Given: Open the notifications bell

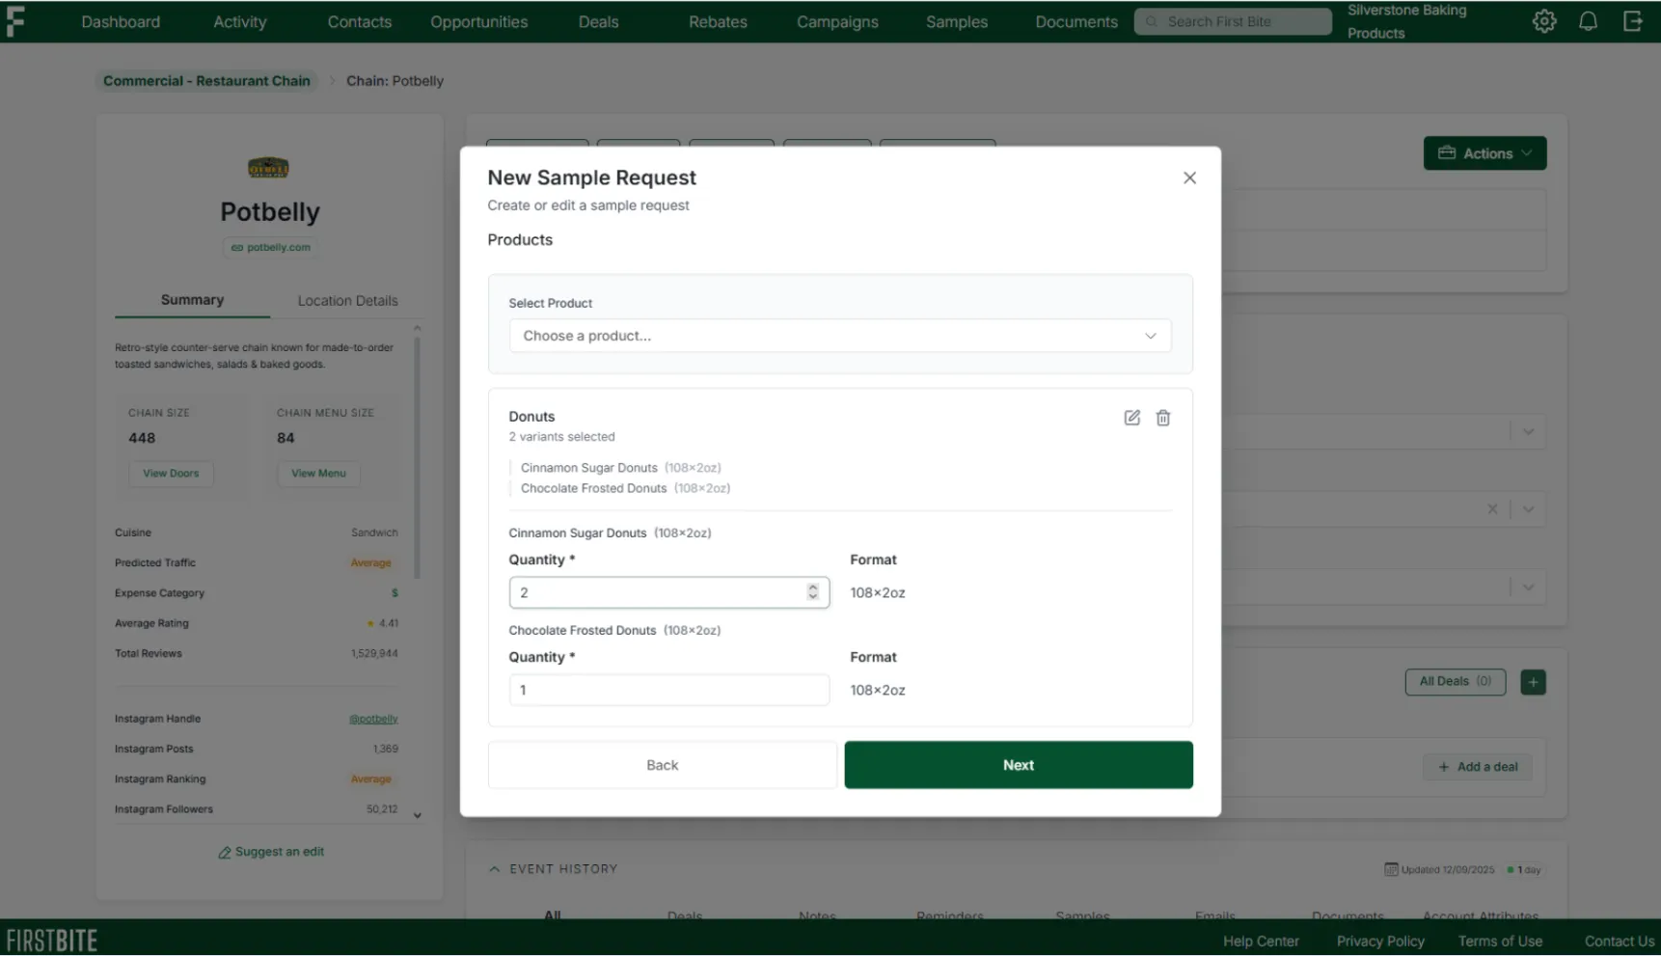Looking at the screenshot, I should pos(1588,21).
